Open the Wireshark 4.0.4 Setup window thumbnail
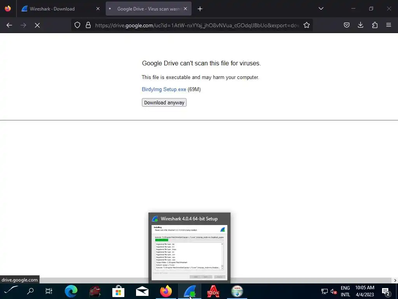This screenshot has height=299, width=398. tap(189, 248)
